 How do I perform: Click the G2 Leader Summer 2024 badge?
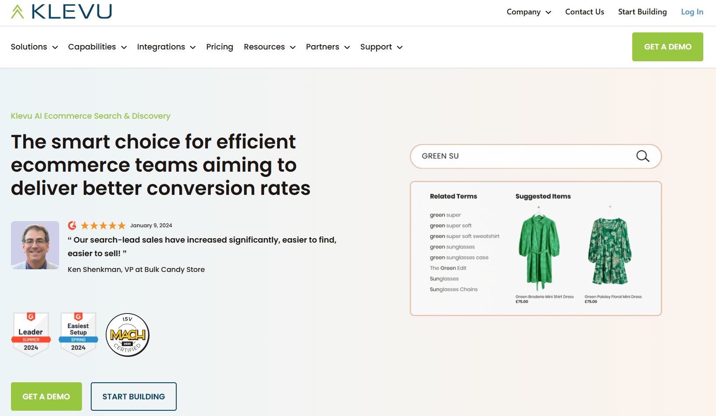coord(31,335)
